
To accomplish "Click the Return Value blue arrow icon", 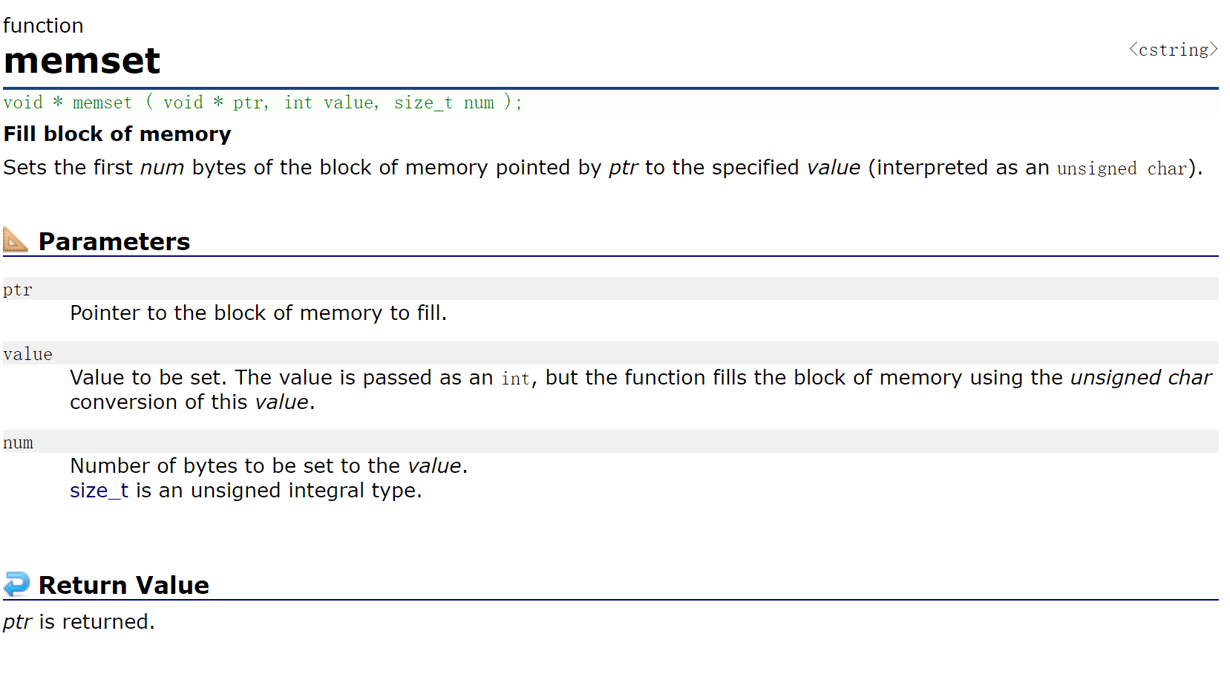I will 16,583.
